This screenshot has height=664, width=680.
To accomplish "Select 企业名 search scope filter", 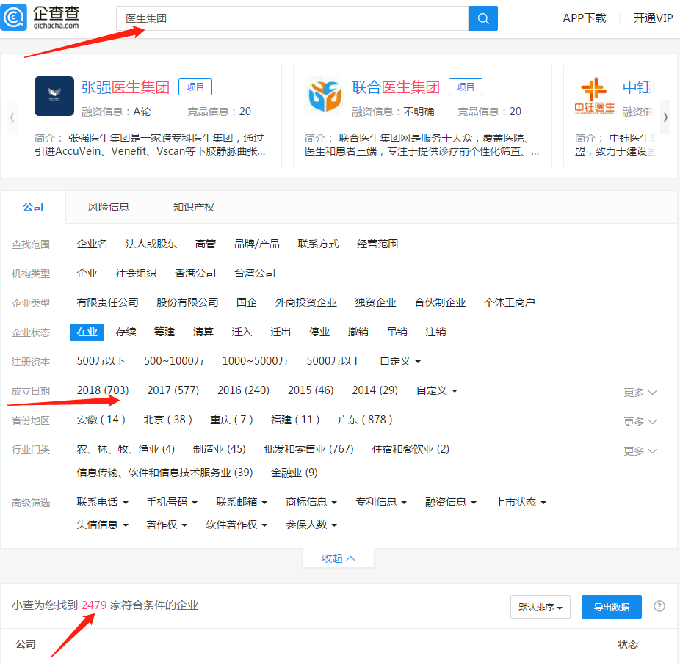I will click(x=92, y=244).
